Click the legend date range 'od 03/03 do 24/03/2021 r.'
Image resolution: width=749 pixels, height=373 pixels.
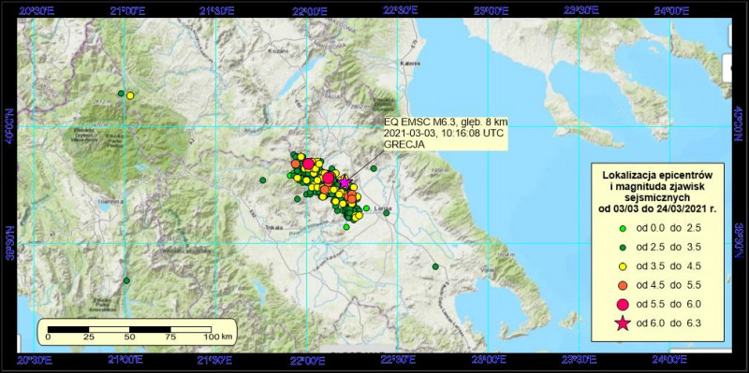658,208
